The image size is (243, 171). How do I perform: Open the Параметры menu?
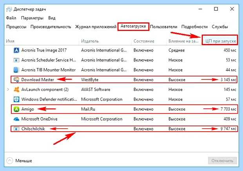pyautogui.click(x=32, y=18)
